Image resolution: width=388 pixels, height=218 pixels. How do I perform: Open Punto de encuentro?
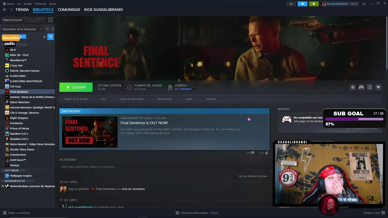coord(132,99)
